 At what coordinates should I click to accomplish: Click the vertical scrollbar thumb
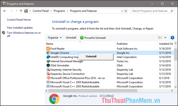(x=176, y=54)
